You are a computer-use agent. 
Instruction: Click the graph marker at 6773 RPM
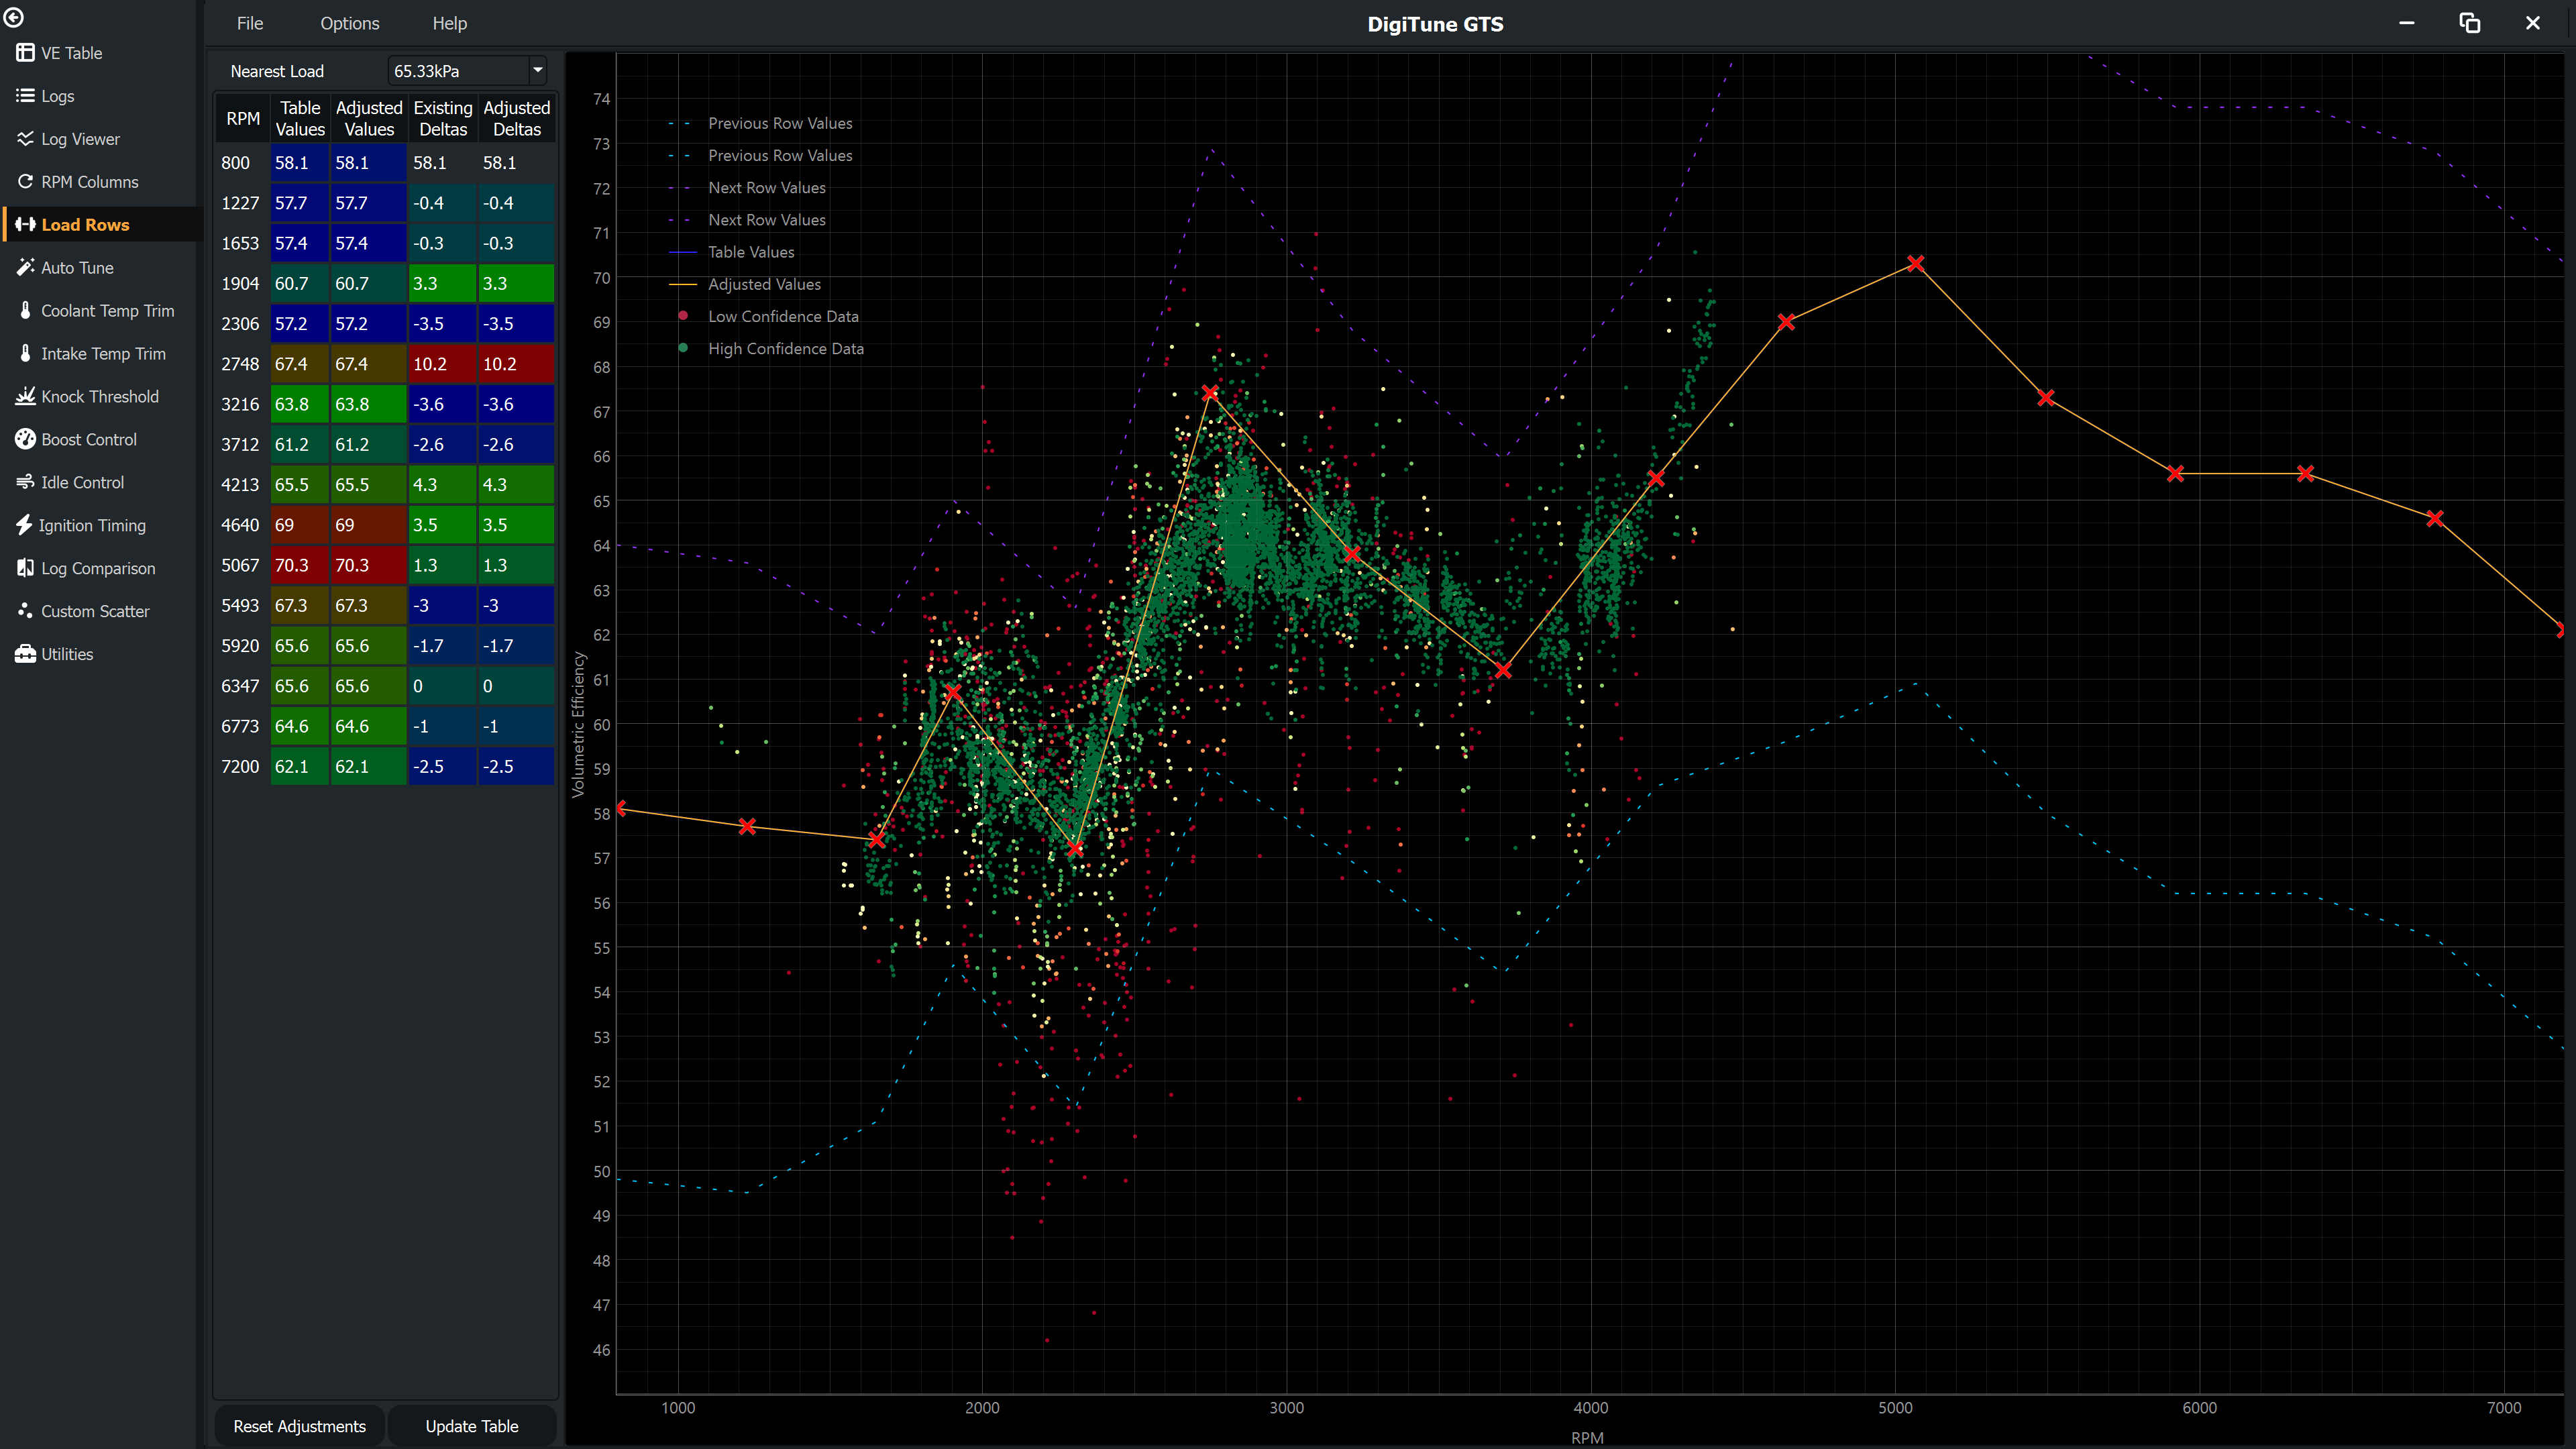pyautogui.click(x=2435, y=518)
